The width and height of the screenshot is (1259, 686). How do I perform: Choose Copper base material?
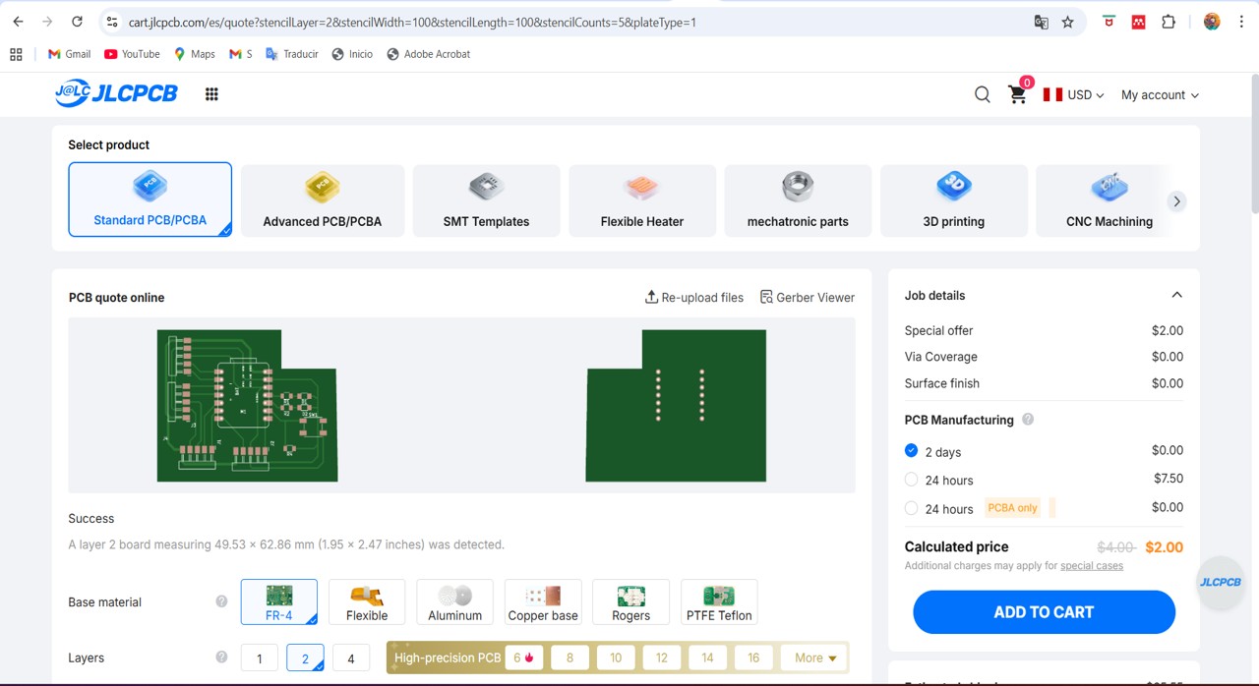[543, 601]
